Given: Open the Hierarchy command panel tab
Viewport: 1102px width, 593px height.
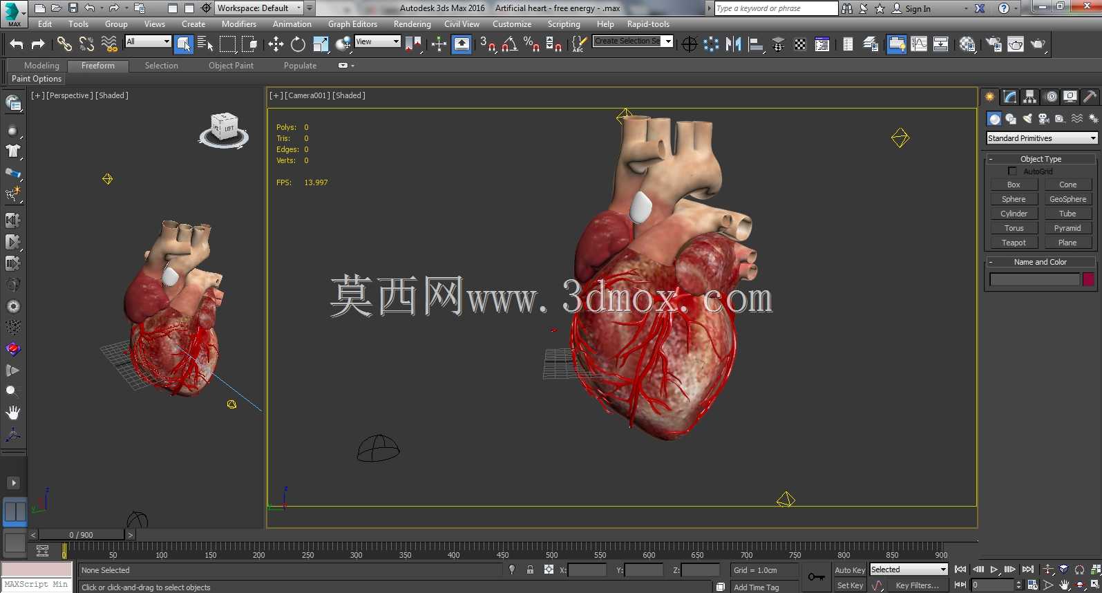Looking at the screenshot, I should click(x=1030, y=97).
